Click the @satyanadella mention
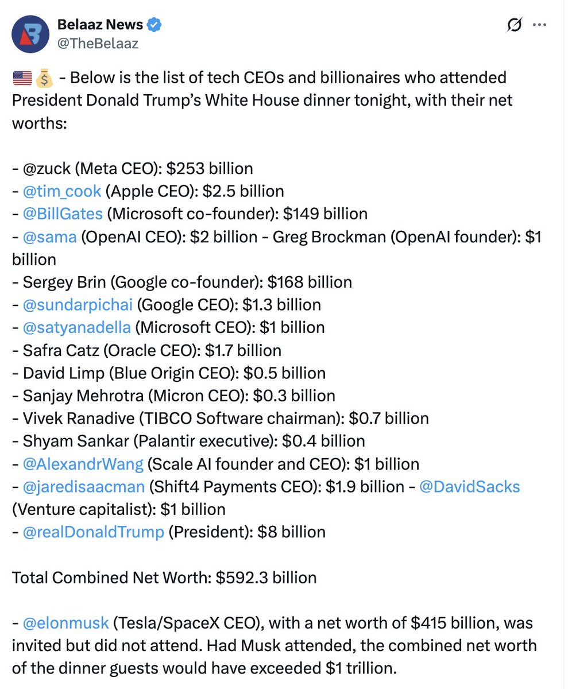The image size is (568, 689). click(76, 327)
